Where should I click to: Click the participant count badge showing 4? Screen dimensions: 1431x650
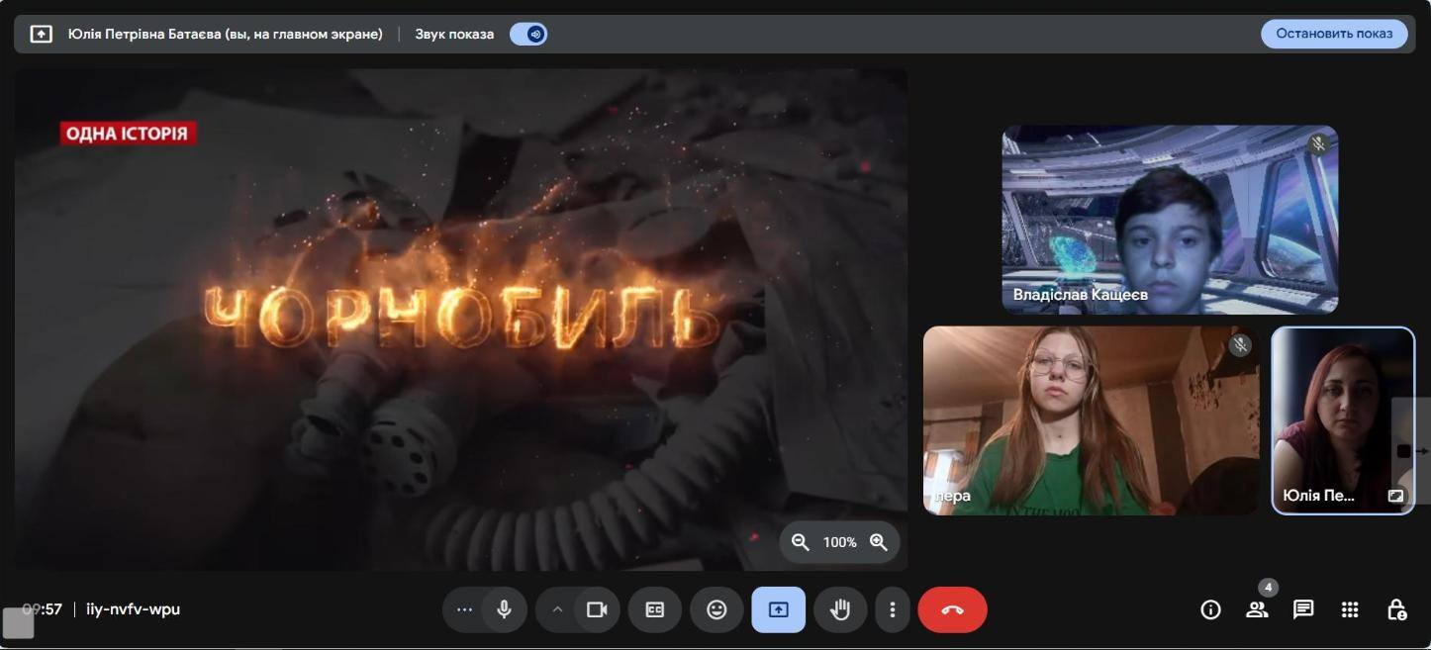[1268, 588]
